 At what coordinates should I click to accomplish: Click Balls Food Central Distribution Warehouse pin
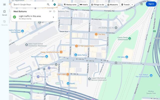coord(26,45)
